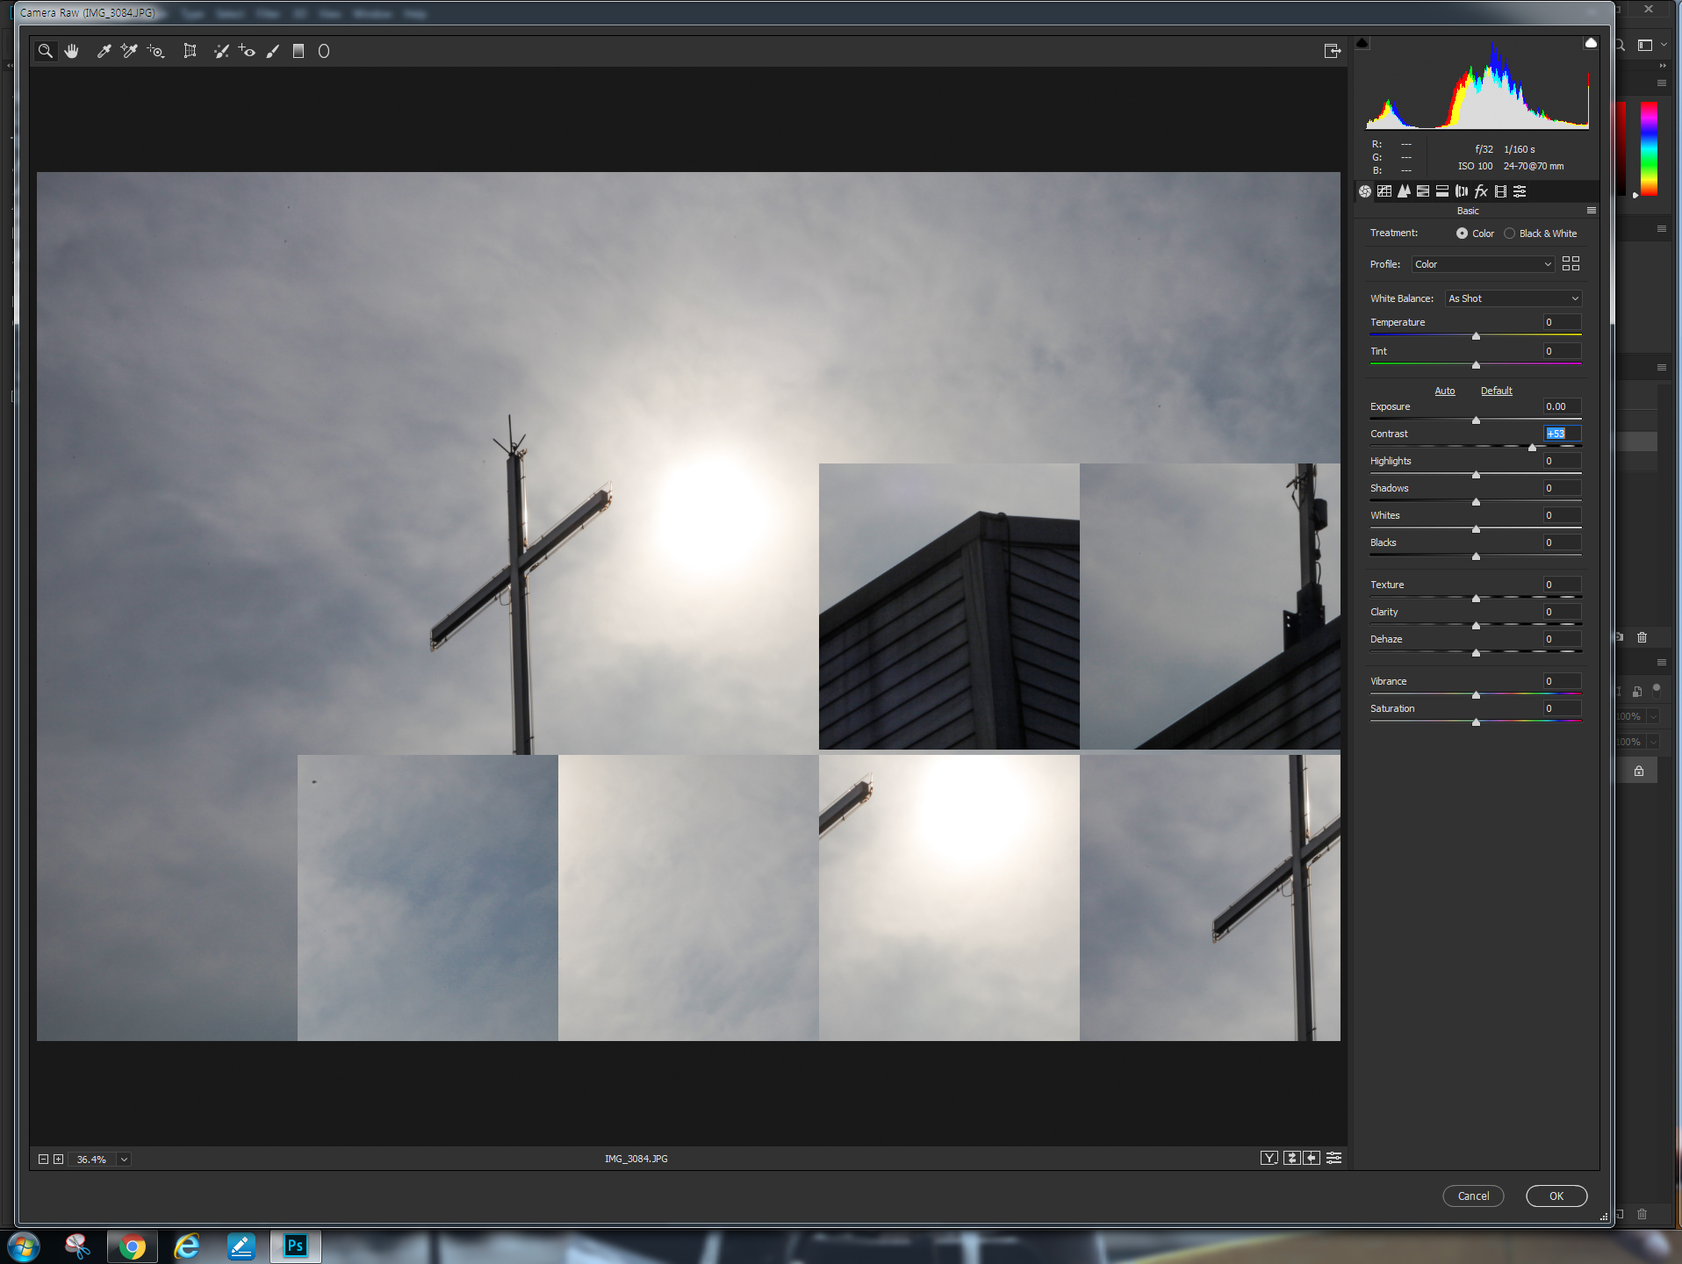
Task: Select the Zoom tool
Action: (x=46, y=50)
